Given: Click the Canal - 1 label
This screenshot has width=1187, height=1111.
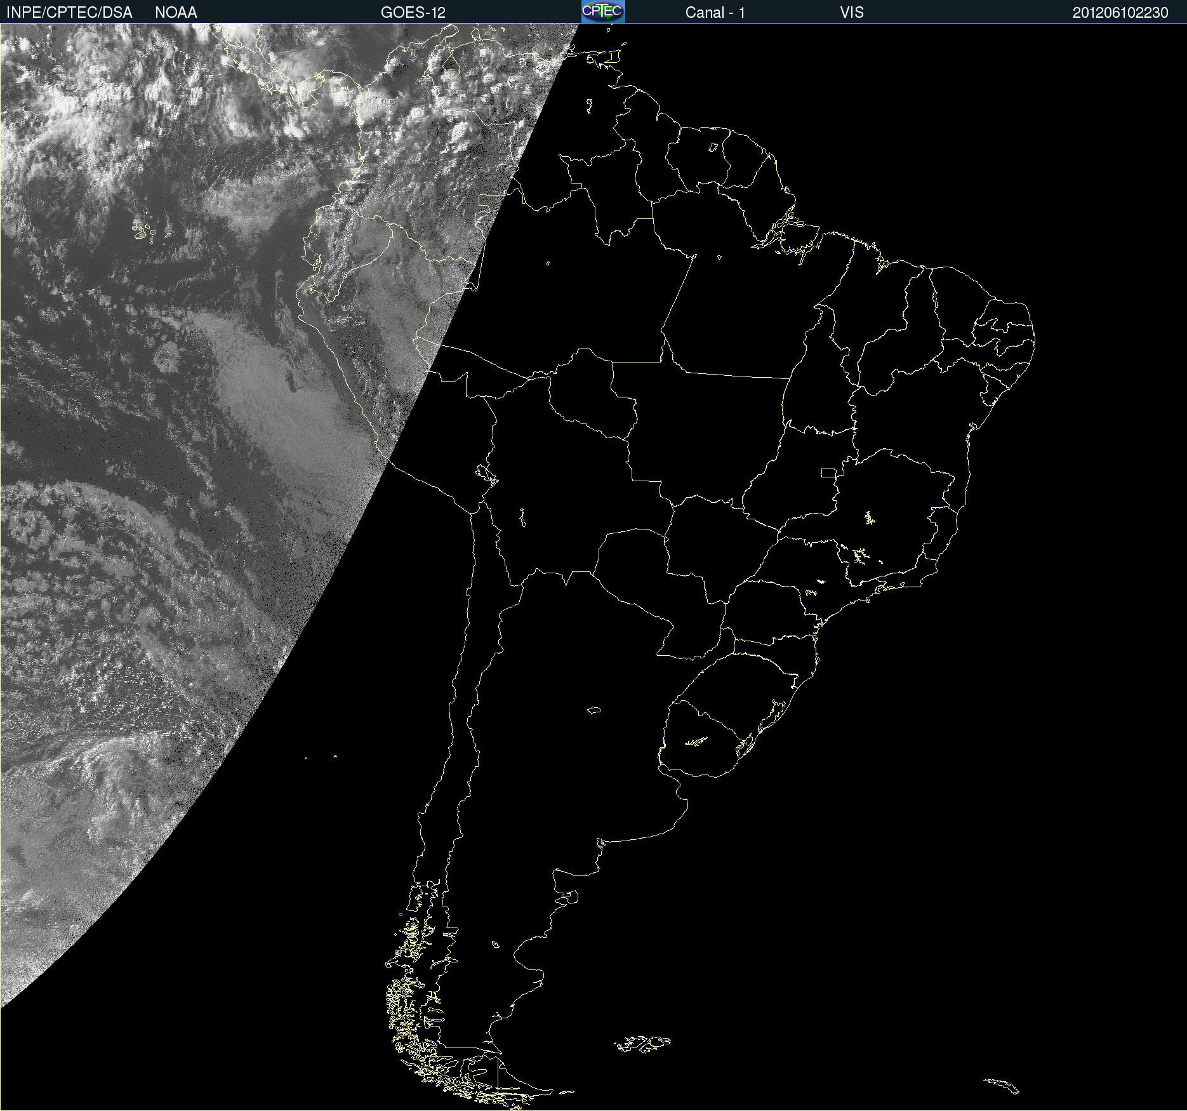Looking at the screenshot, I should [715, 13].
